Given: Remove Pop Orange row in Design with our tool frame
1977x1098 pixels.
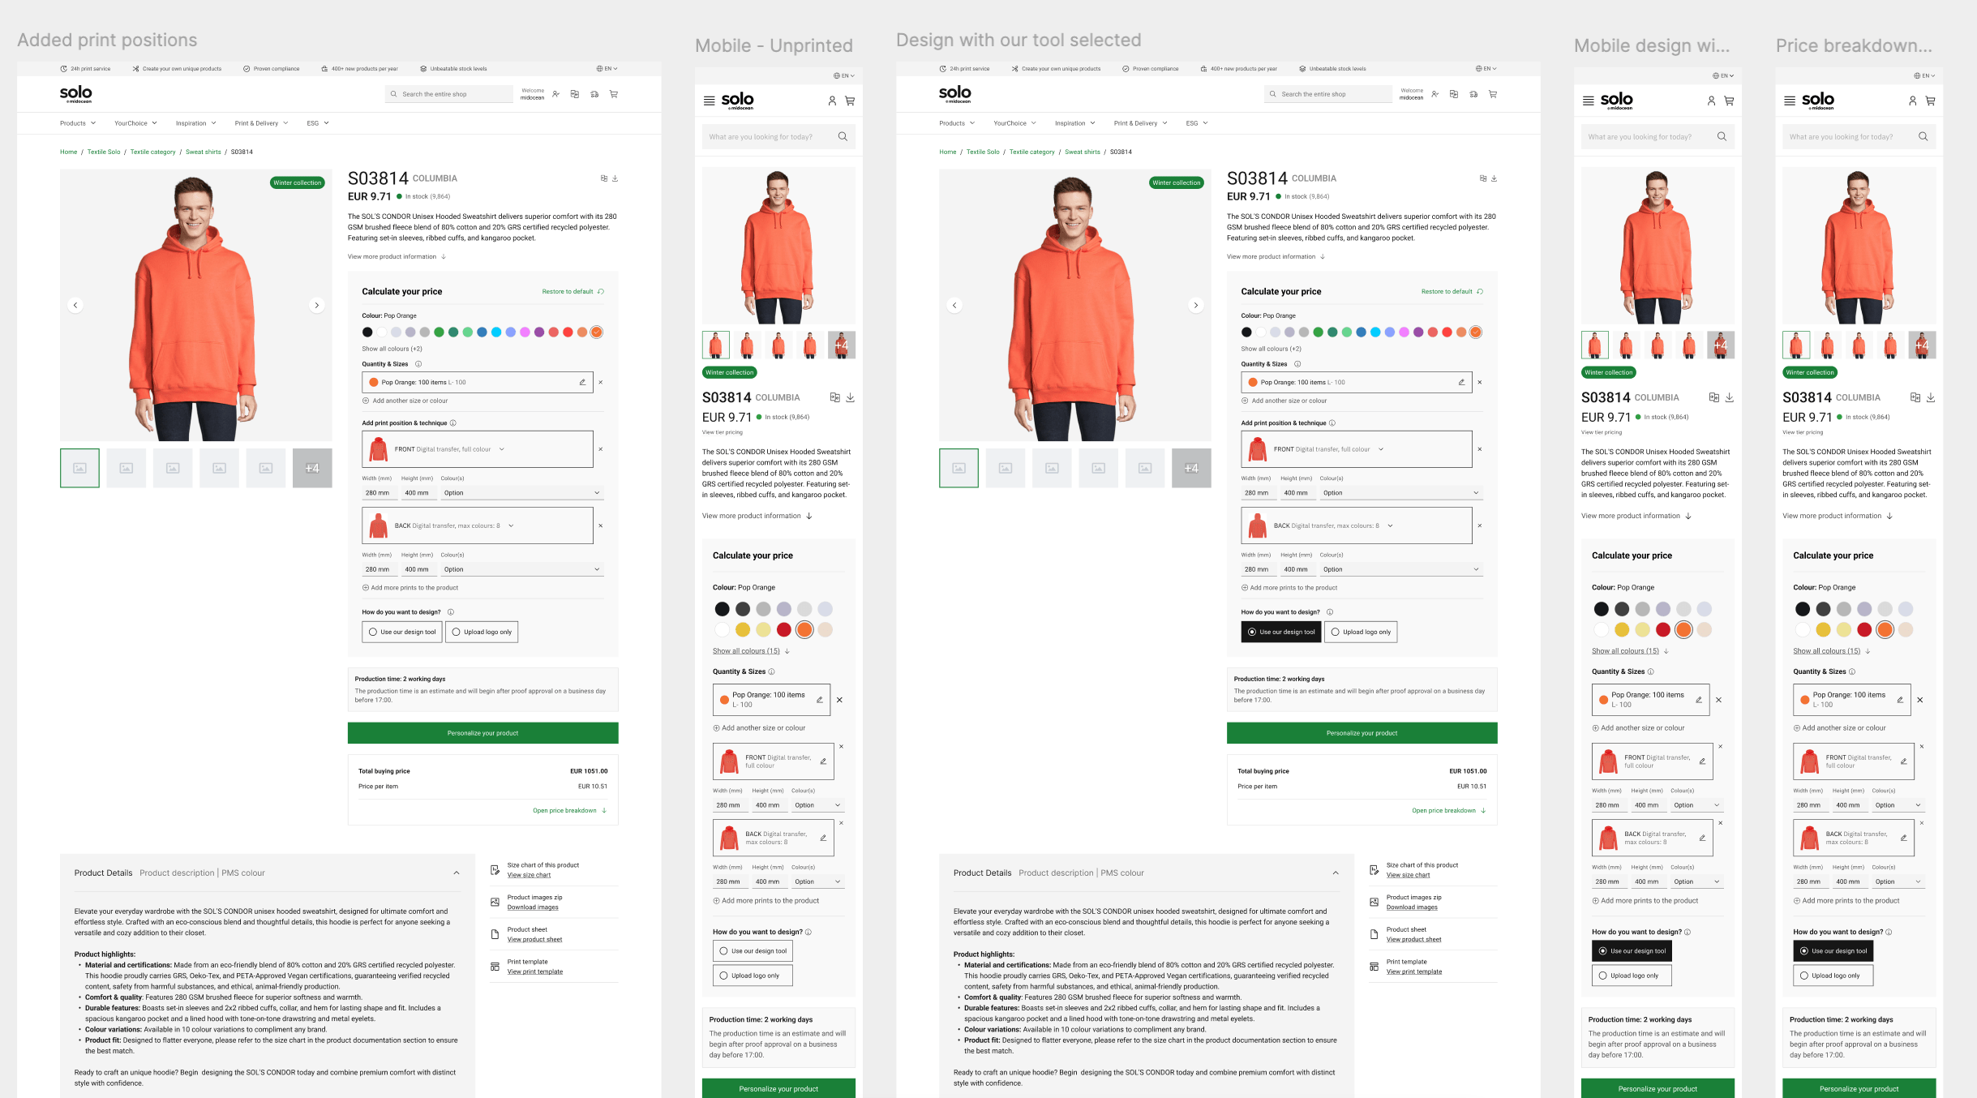Looking at the screenshot, I should click(1480, 382).
